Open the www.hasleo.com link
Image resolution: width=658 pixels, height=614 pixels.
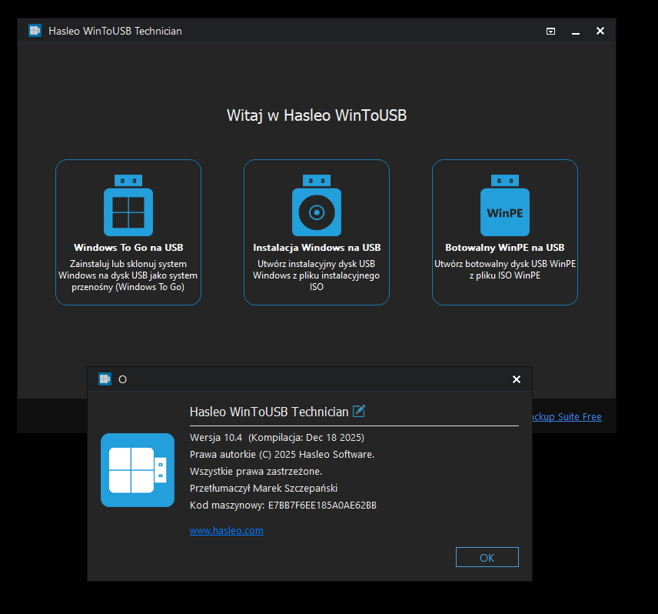pyautogui.click(x=227, y=530)
